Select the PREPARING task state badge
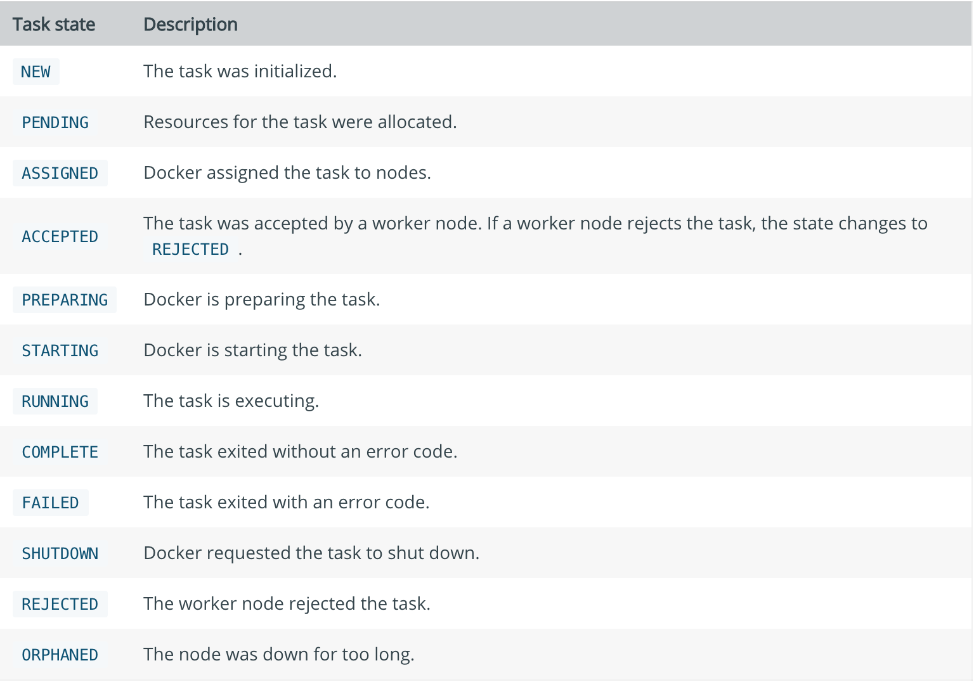Viewport: 974px width, 682px height. coord(65,300)
